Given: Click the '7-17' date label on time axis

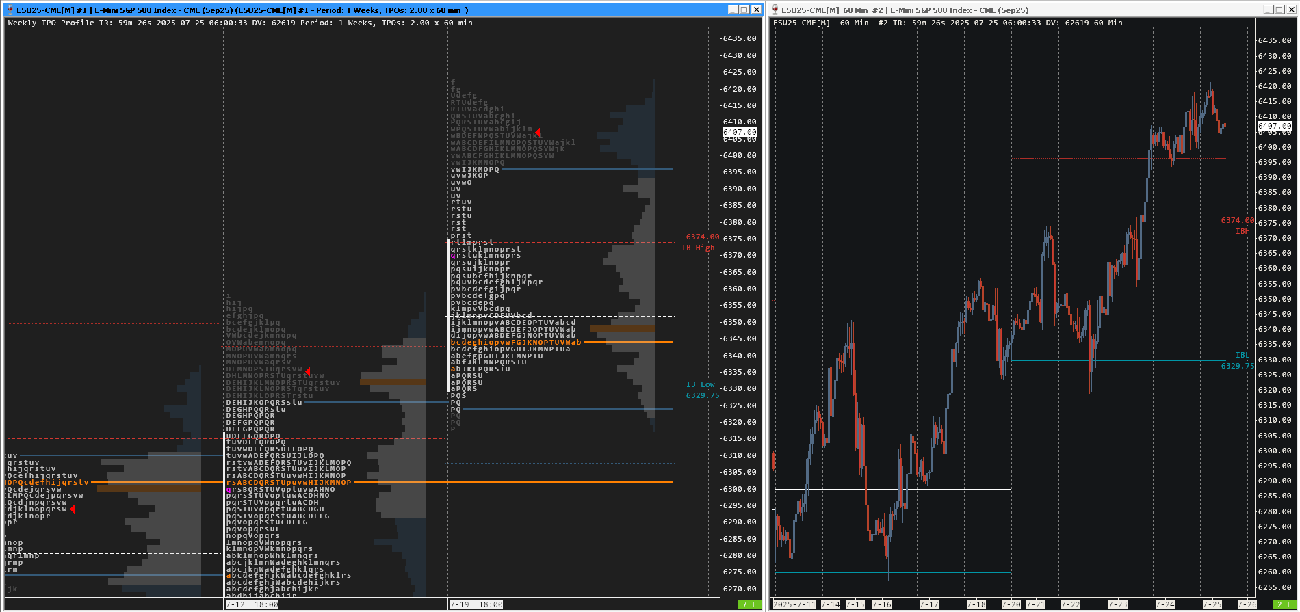Looking at the screenshot, I should [929, 604].
